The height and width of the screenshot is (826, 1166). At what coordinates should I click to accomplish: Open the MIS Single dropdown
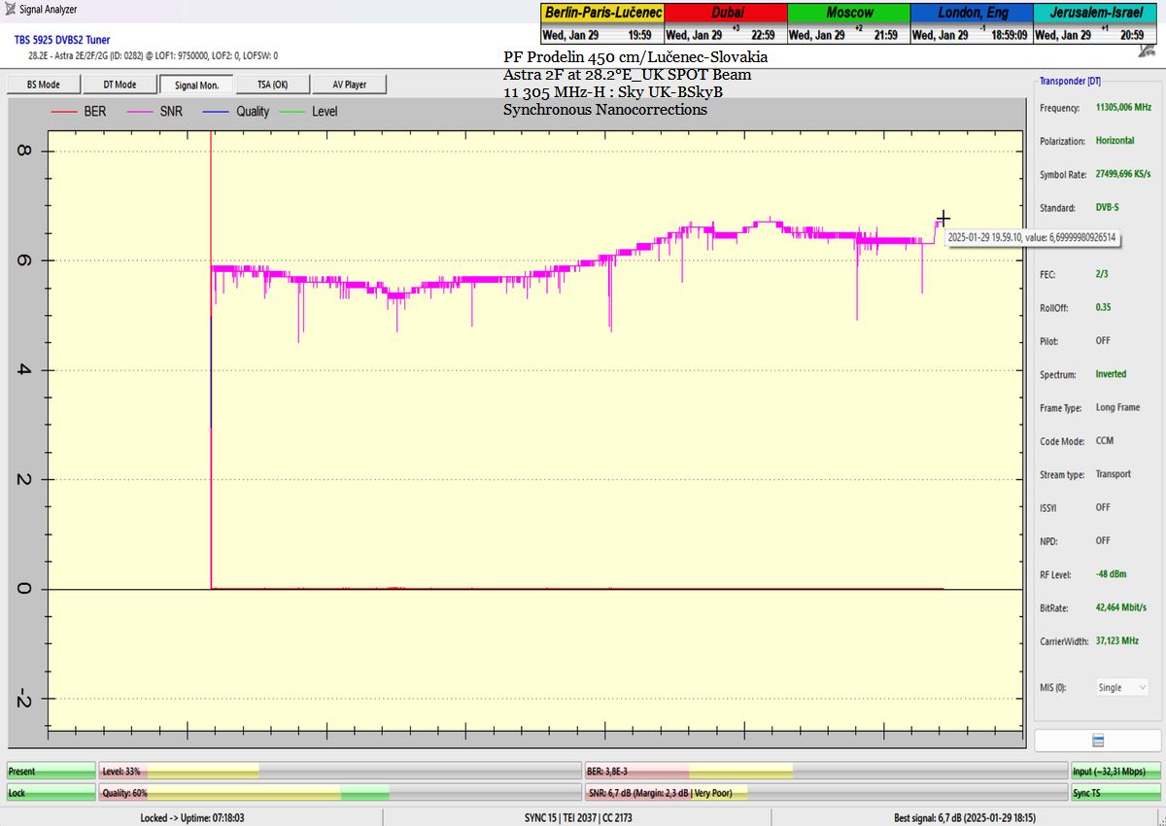[x=1121, y=687]
